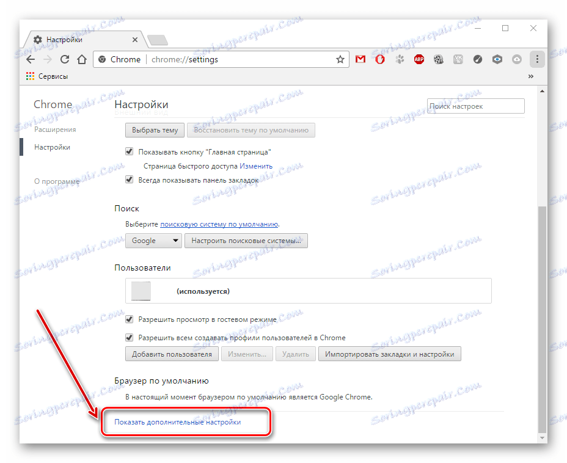Open О программе in the sidebar
Viewport: 567px width, 463px height.
pyautogui.click(x=57, y=181)
